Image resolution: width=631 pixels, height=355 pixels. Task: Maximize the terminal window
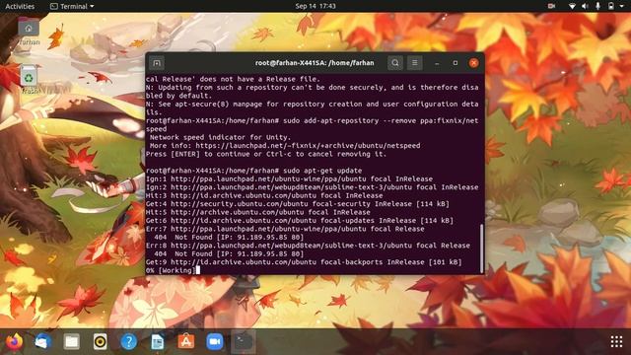456,63
